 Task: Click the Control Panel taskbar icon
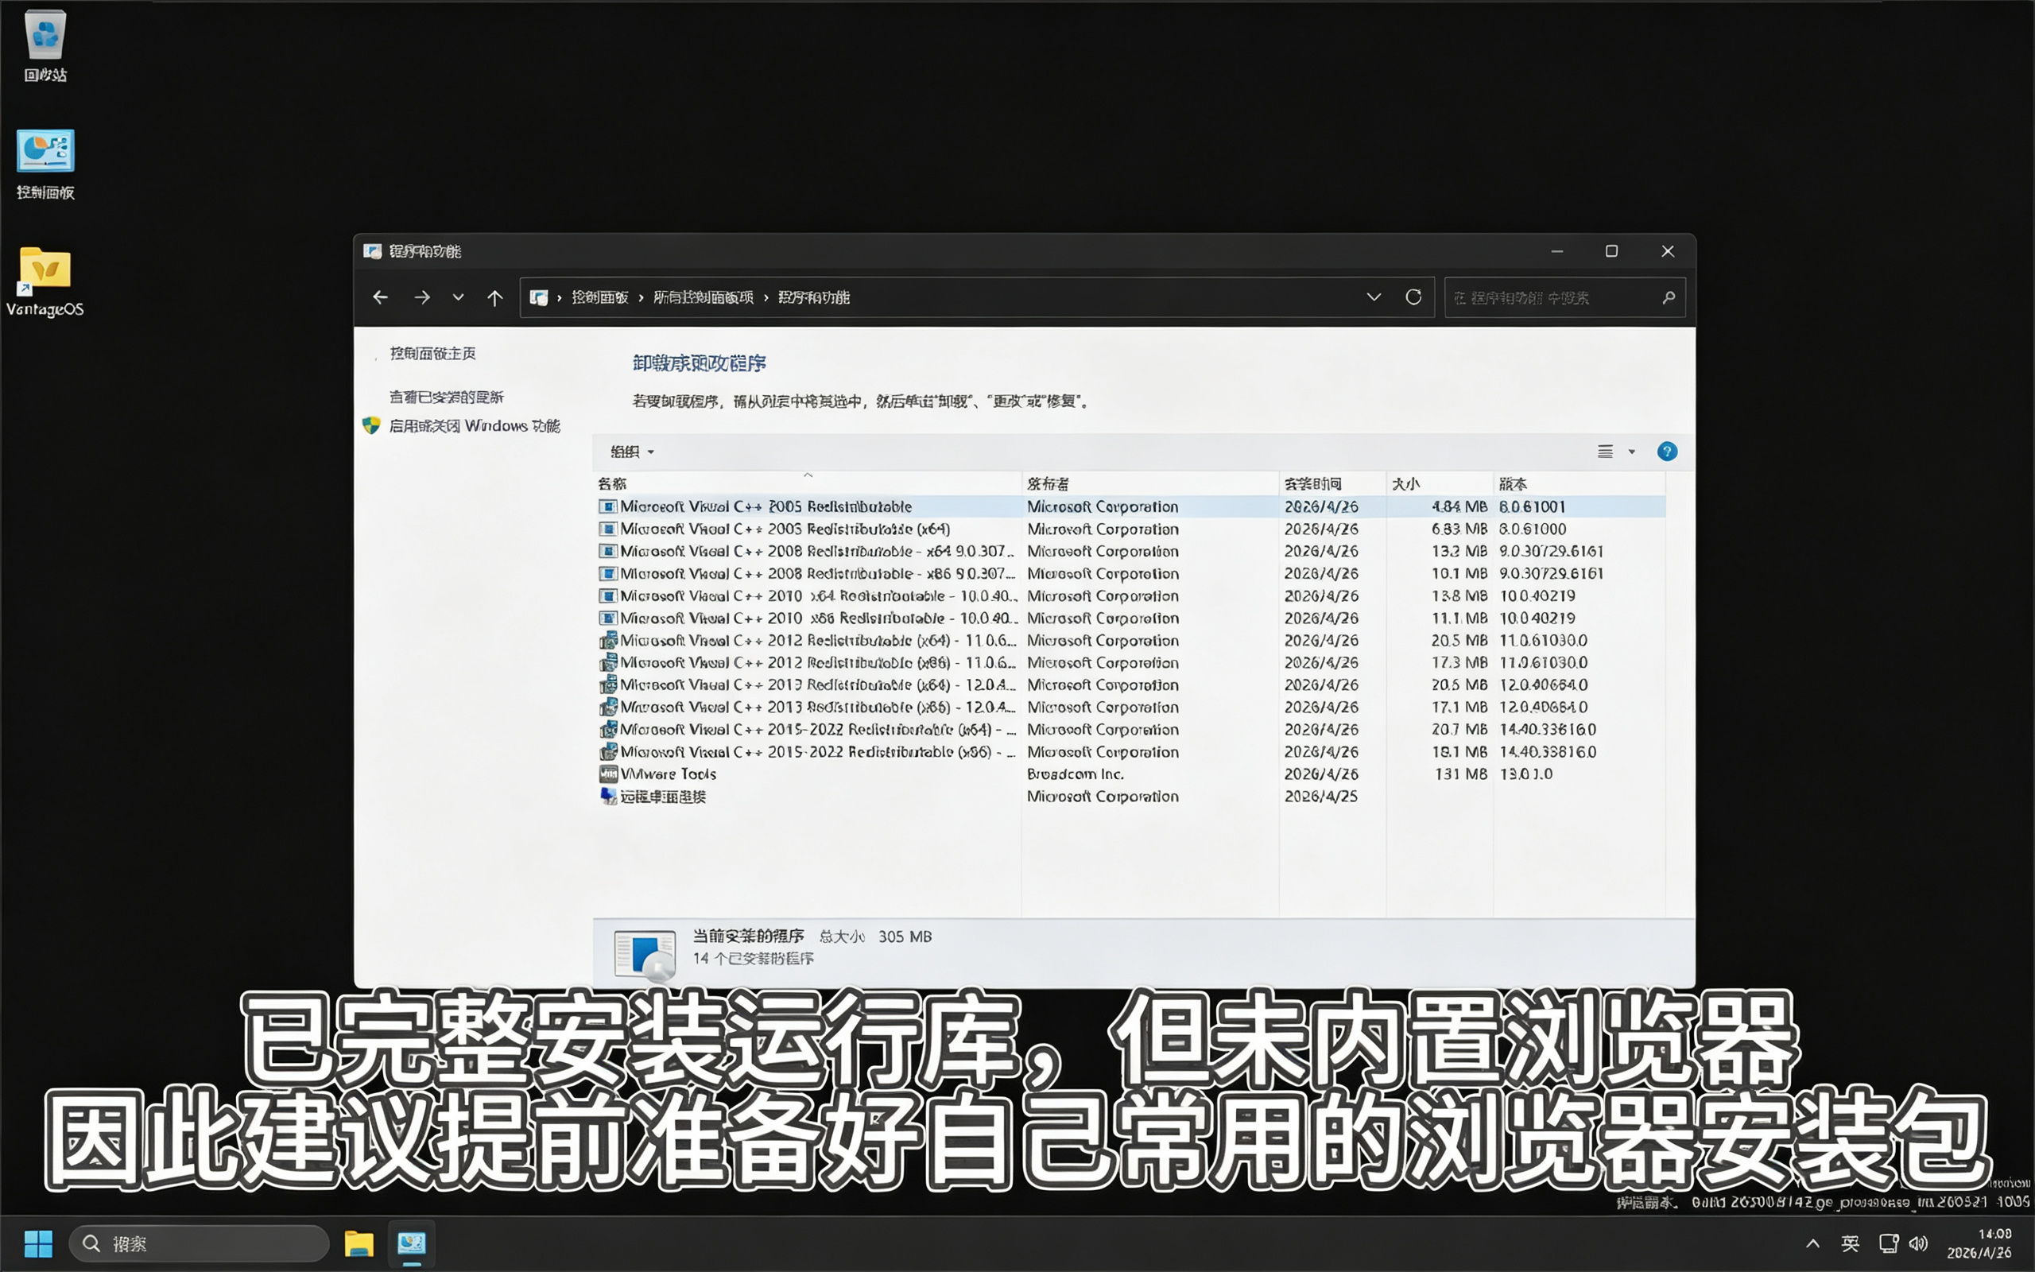[411, 1243]
